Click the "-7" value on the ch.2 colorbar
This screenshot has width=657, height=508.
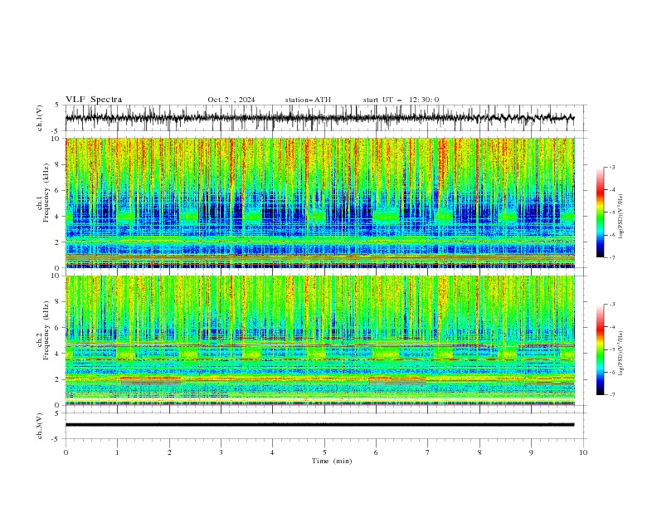click(611, 394)
